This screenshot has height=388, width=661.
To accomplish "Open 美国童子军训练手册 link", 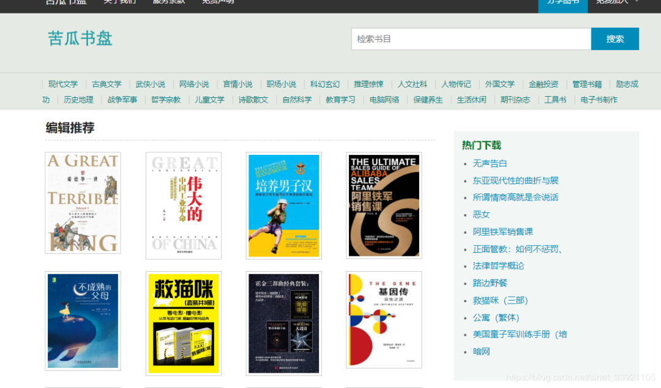I will (x=520, y=334).
